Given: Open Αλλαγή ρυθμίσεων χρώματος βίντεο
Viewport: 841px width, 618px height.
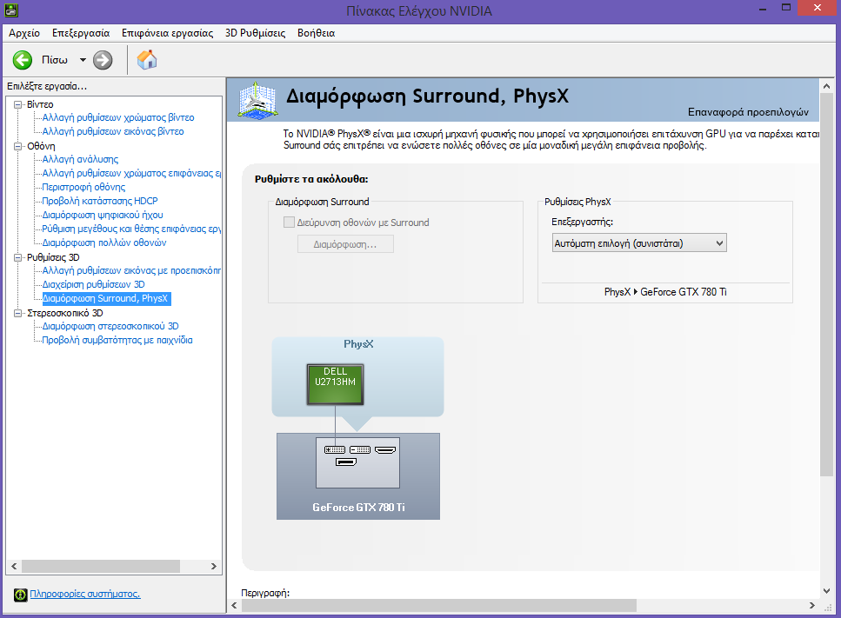Looking at the screenshot, I should [118, 117].
